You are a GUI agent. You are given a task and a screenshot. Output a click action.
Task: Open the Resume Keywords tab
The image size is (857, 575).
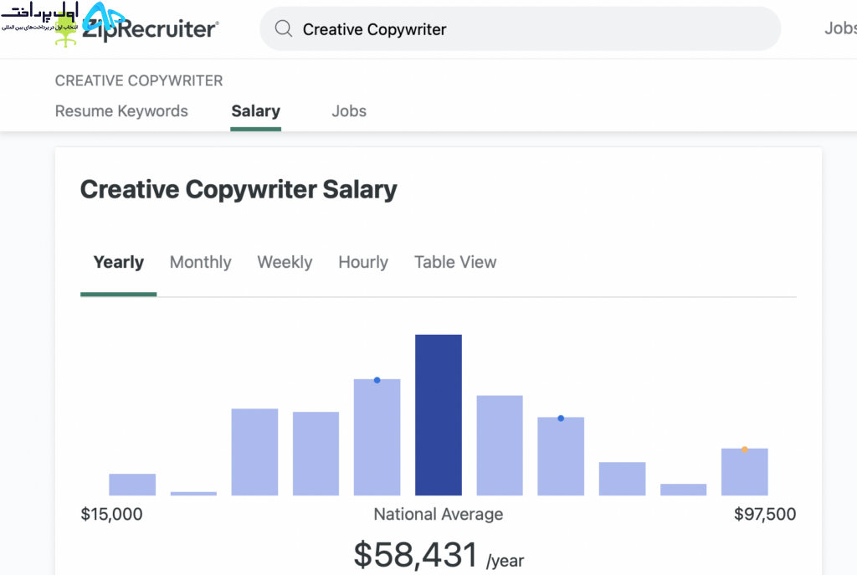121,111
